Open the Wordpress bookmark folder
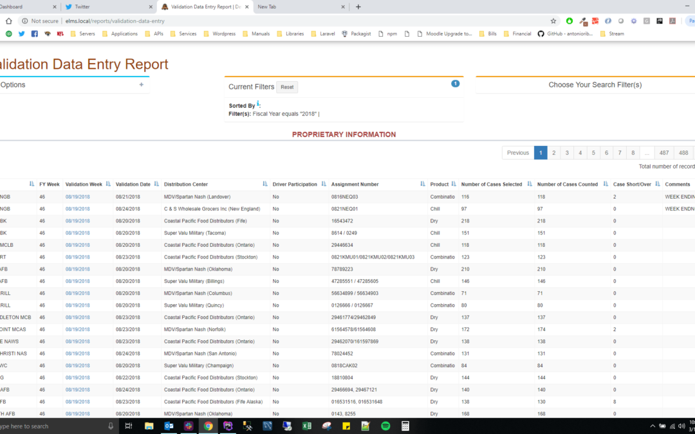The height and width of the screenshot is (434, 695). point(219,33)
